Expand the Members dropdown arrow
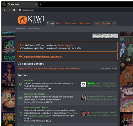The width and height of the screenshot is (133, 126). point(91,23)
